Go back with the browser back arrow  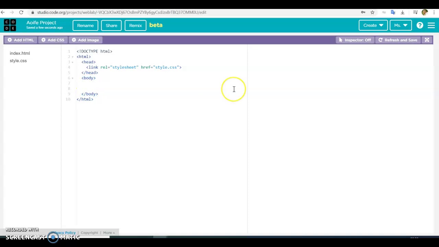pyautogui.click(x=3, y=12)
